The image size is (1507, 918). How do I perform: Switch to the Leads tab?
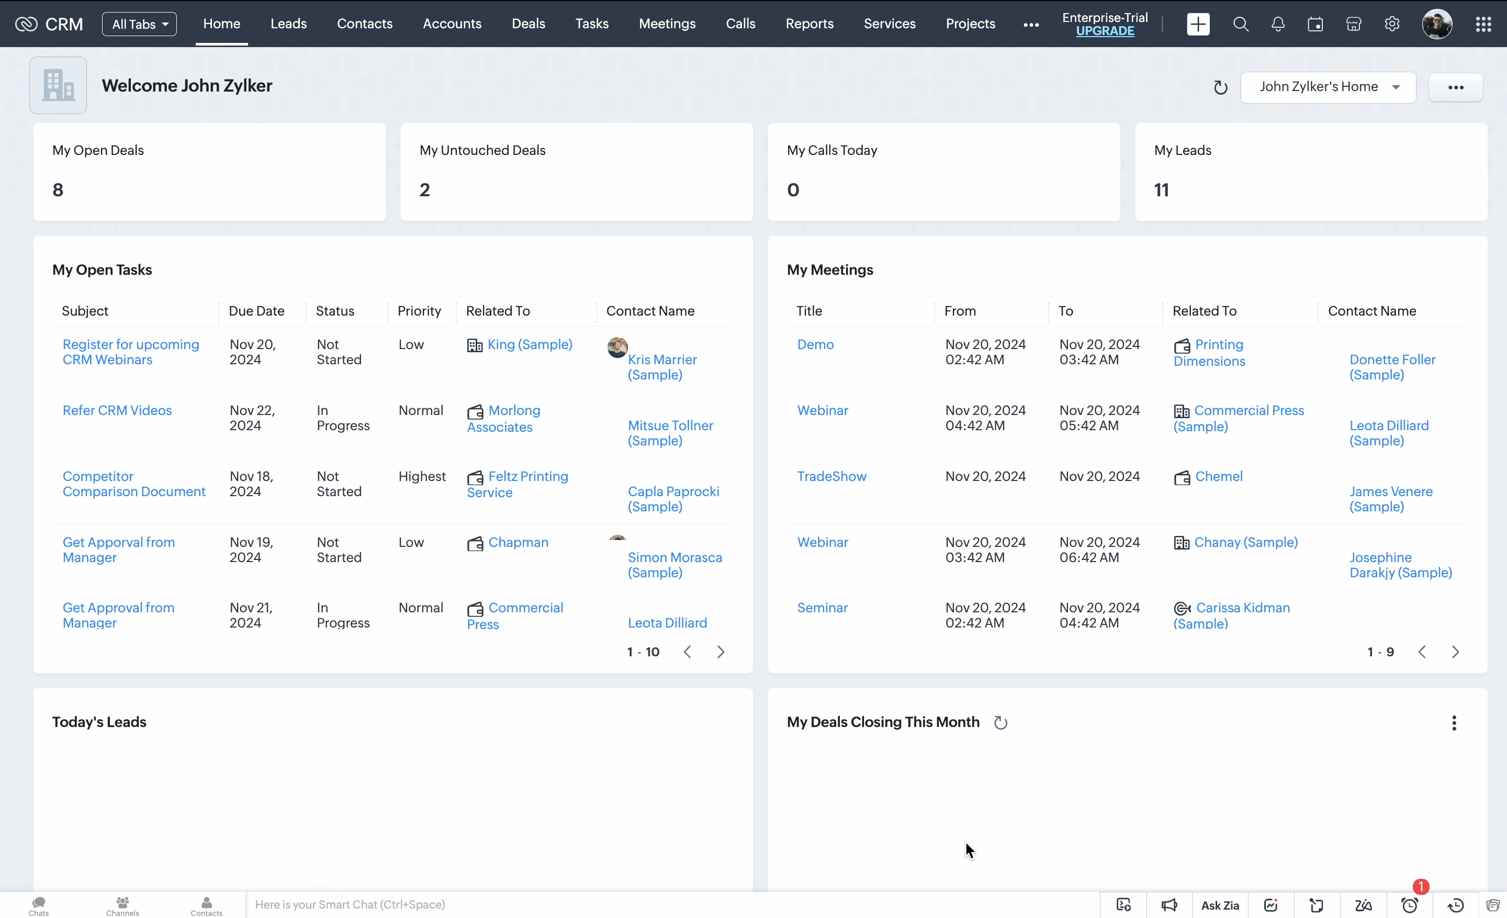[x=288, y=24]
